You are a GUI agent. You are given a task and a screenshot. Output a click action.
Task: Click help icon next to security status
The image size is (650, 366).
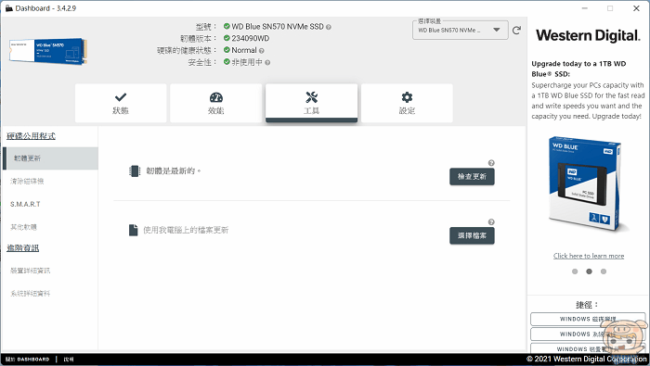267,62
